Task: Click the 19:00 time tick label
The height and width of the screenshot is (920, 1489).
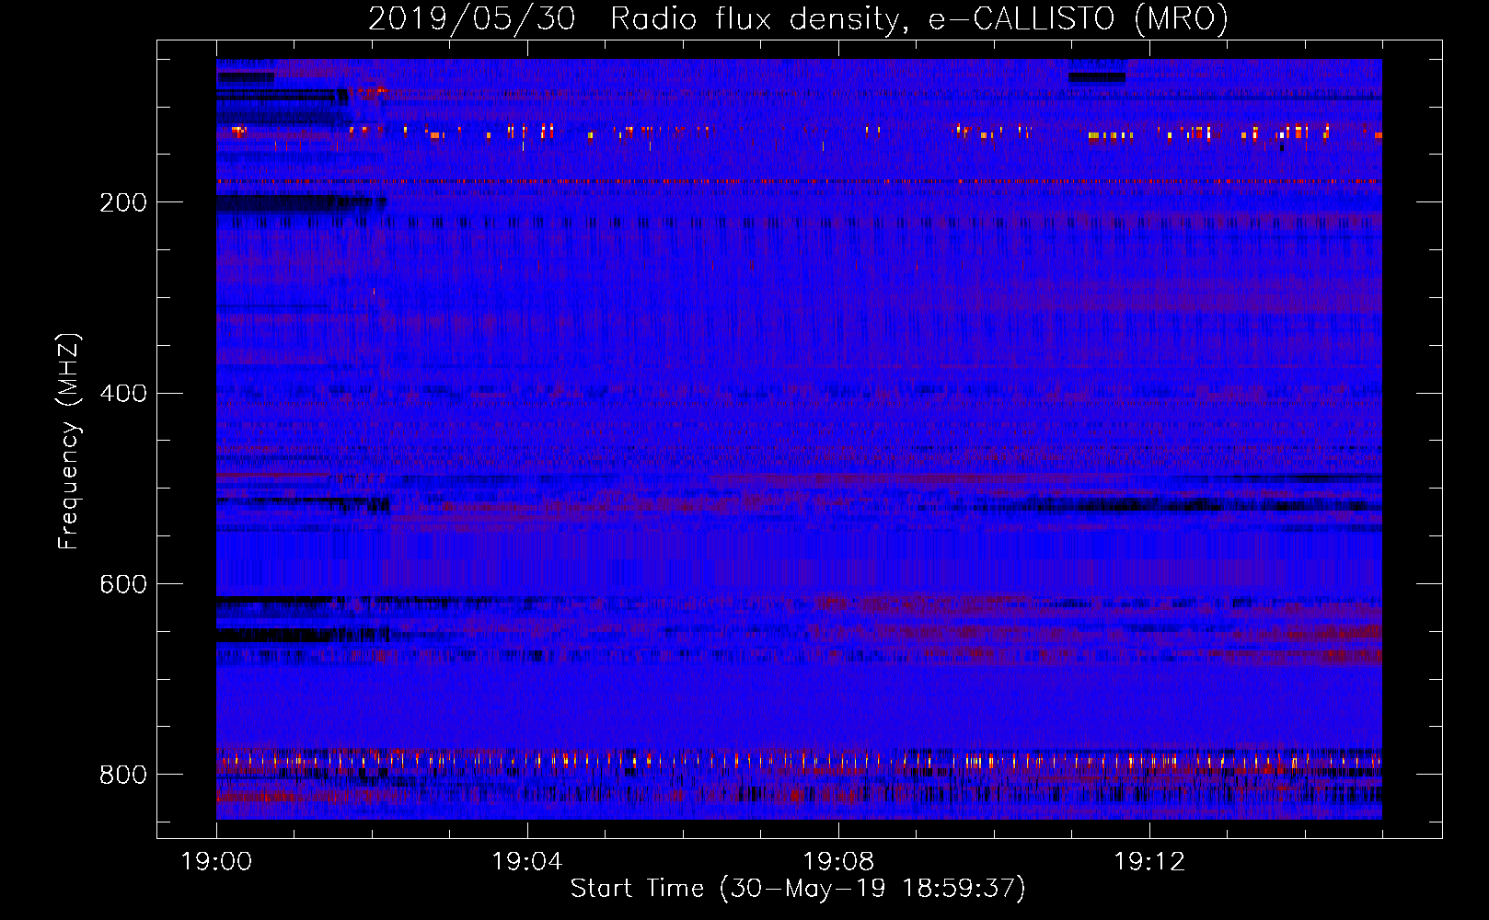Action: coord(216,862)
